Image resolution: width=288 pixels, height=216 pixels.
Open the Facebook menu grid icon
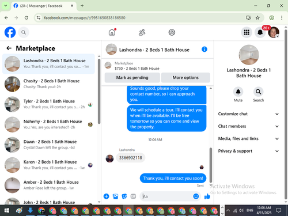[247, 32]
